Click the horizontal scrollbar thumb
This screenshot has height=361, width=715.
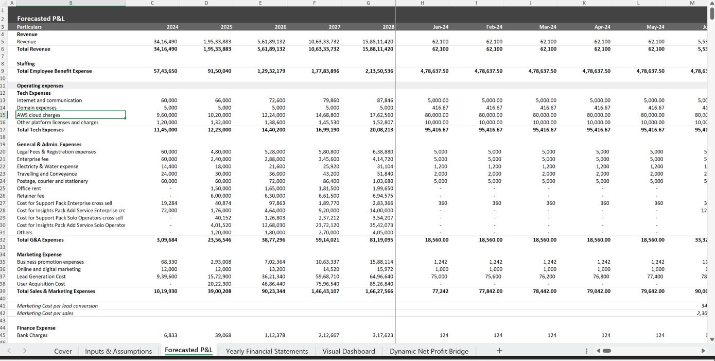[x=607, y=351]
